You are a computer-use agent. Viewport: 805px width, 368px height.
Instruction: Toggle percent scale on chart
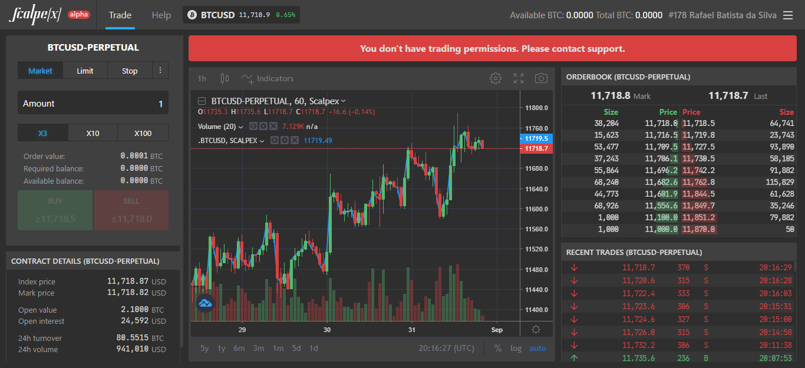click(x=498, y=348)
